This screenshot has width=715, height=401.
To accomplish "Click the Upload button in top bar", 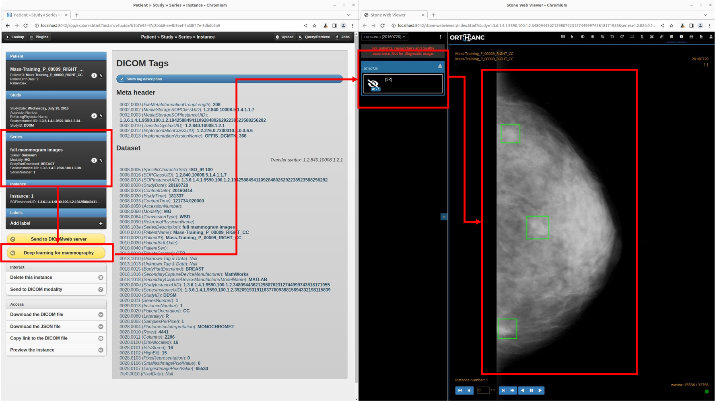I will [x=284, y=37].
